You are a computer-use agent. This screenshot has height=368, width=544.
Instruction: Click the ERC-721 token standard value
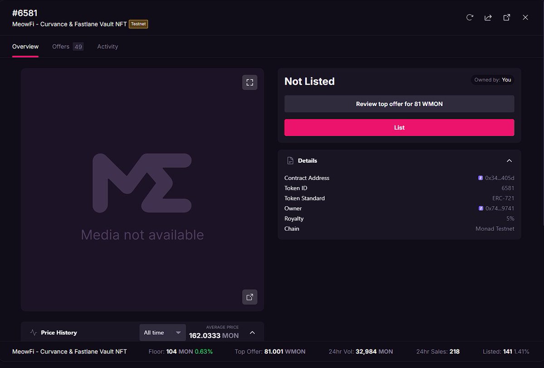503,199
